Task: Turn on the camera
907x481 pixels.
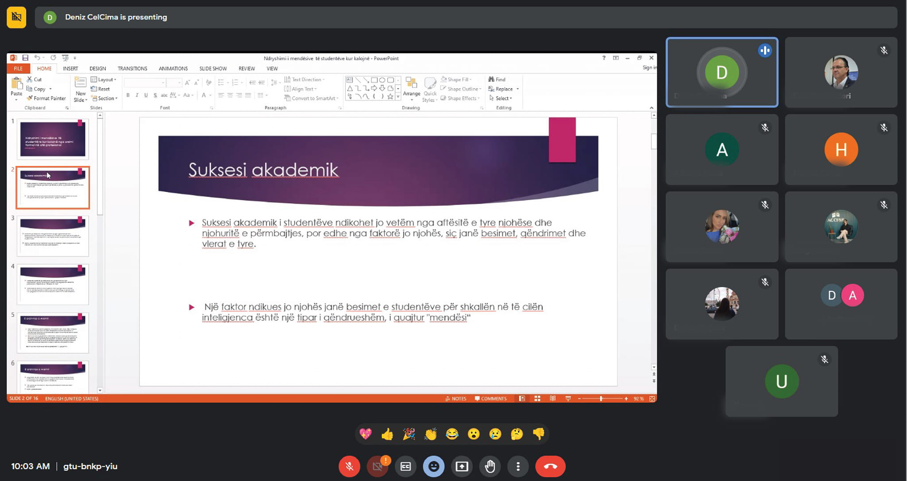Action: pos(377,466)
